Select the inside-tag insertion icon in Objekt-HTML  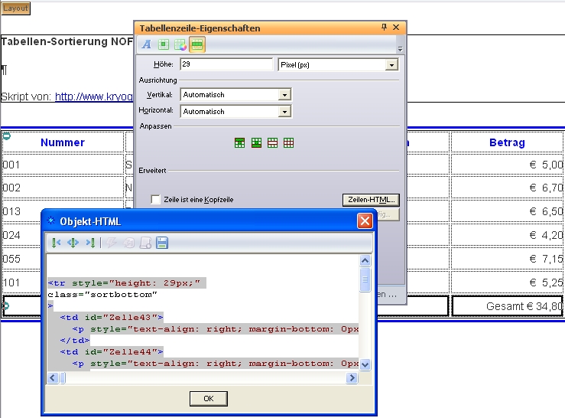pyautogui.click(x=73, y=243)
